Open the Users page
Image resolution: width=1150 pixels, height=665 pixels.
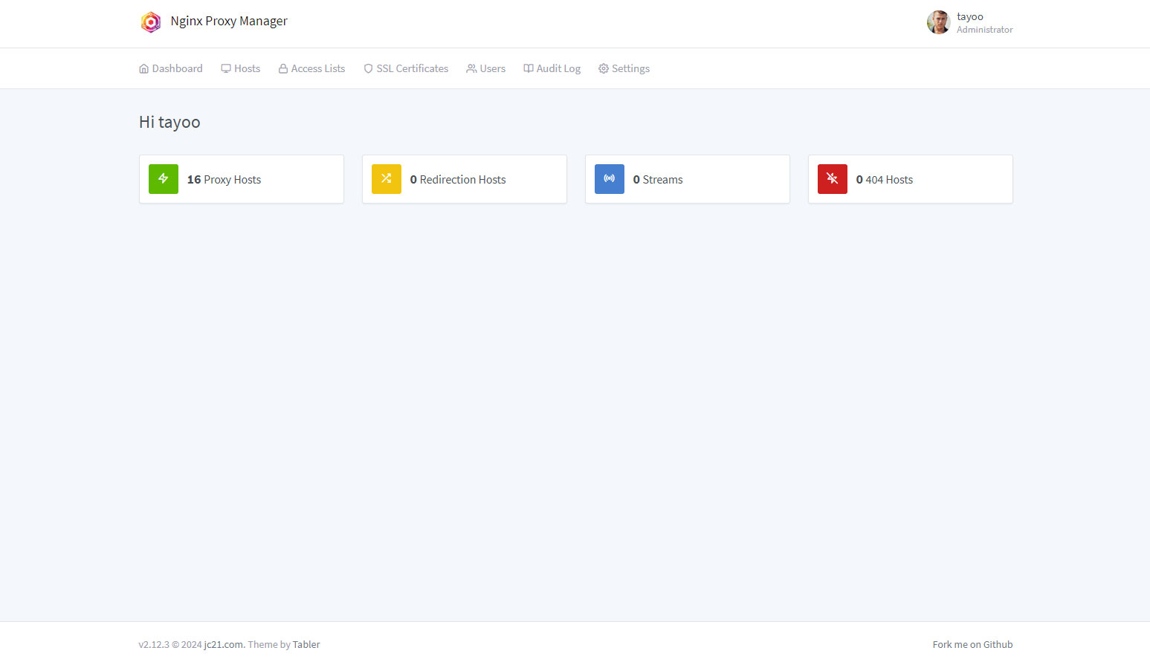point(486,68)
